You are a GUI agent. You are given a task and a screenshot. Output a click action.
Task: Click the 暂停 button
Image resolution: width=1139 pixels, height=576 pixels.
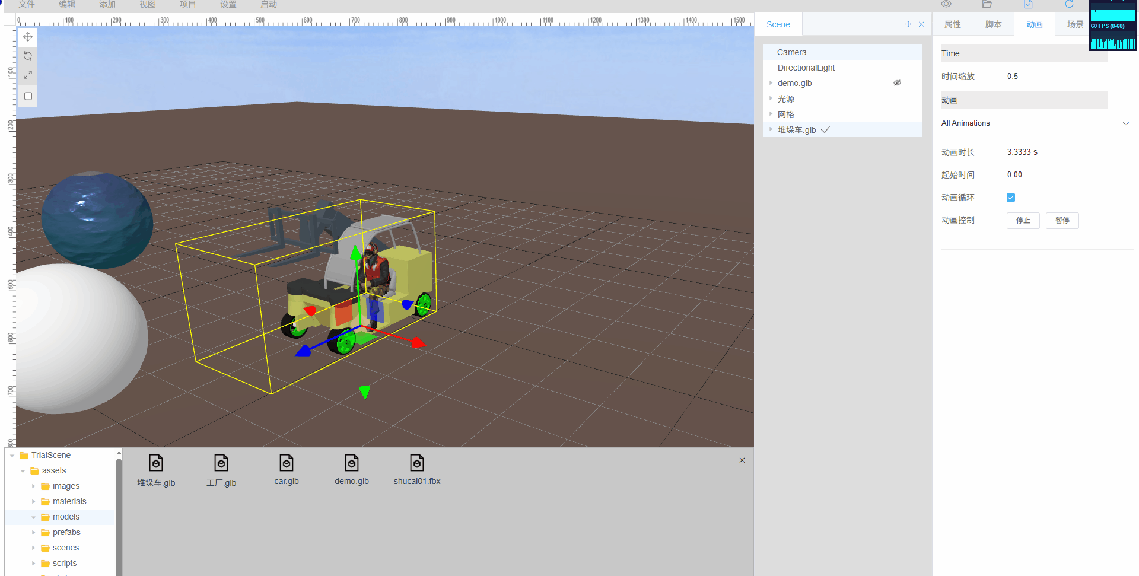[1062, 221]
